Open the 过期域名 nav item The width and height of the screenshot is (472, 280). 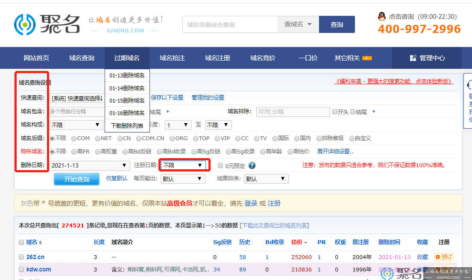click(x=127, y=58)
